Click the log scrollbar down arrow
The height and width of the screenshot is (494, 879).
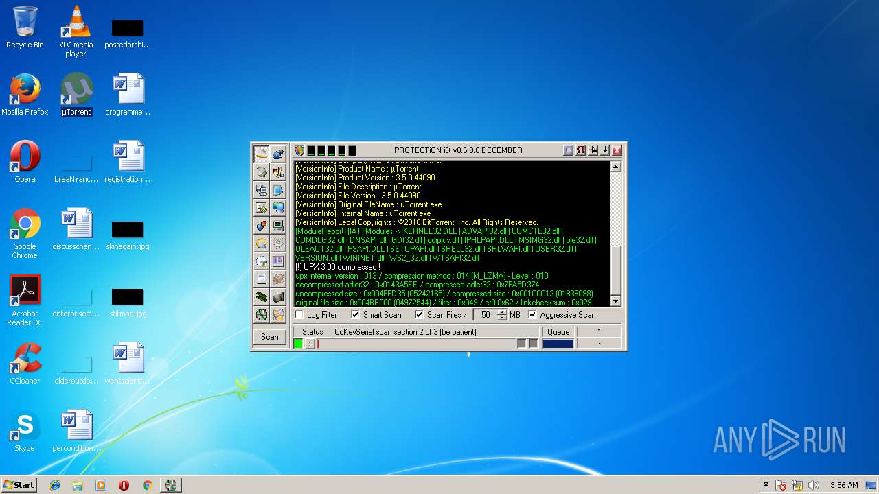pyautogui.click(x=615, y=301)
